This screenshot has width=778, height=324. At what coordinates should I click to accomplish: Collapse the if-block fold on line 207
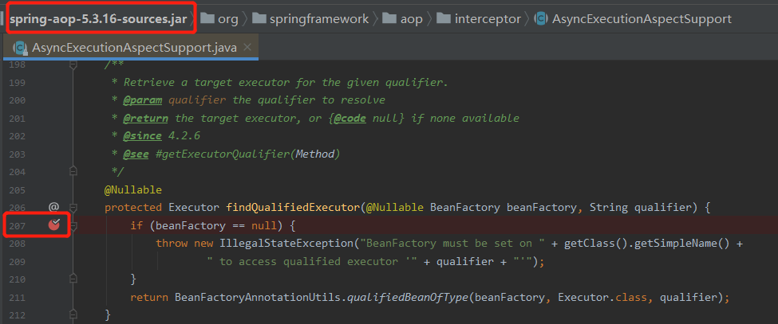(x=73, y=225)
